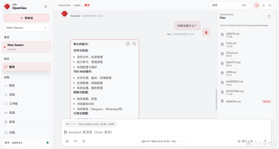The height and width of the screenshot is (149, 279).
Task: Click Assistant avatar near timestamp
Action: [x=64, y=14]
